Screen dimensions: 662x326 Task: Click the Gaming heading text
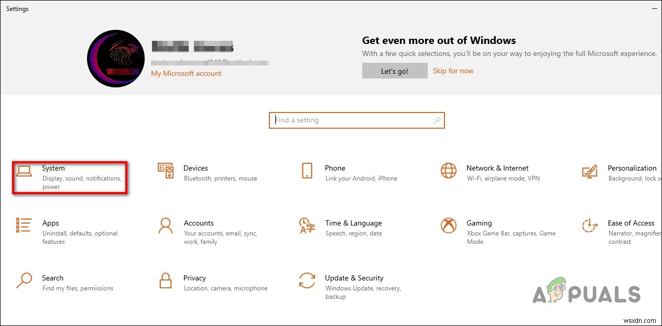[x=479, y=223]
